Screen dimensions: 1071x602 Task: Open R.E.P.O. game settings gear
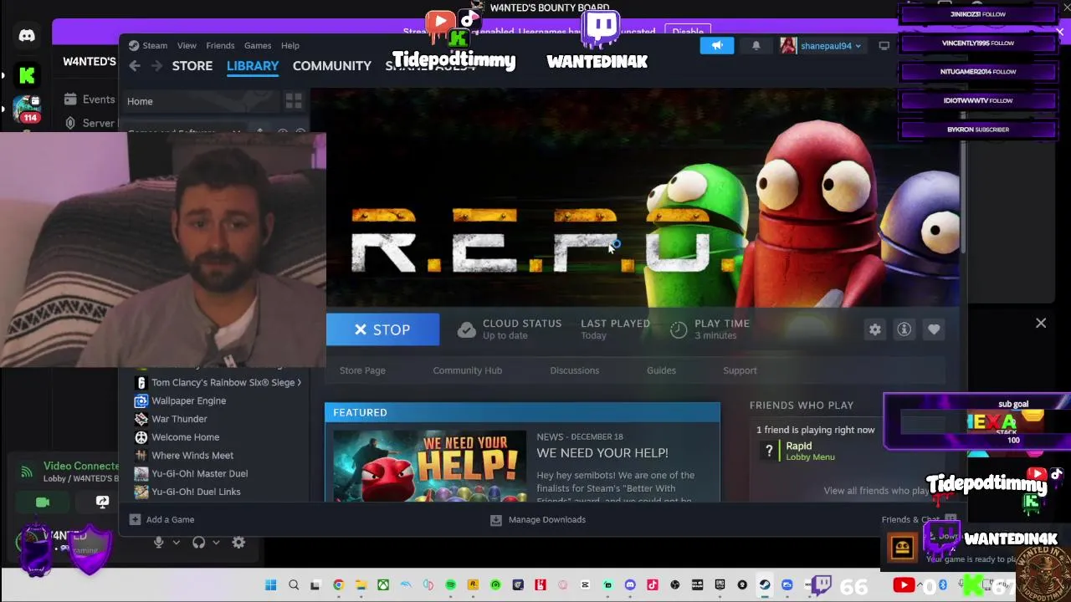874,329
